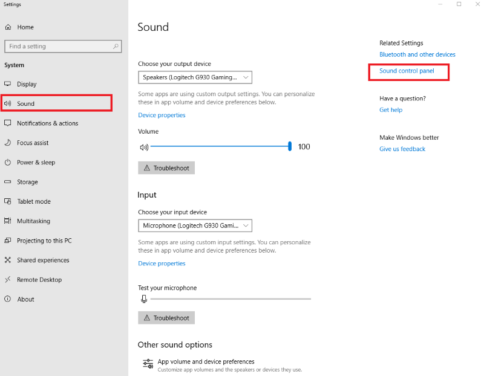The height and width of the screenshot is (376, 484).
Task: Click the microphone test level bar
Action: coord(231,299)
